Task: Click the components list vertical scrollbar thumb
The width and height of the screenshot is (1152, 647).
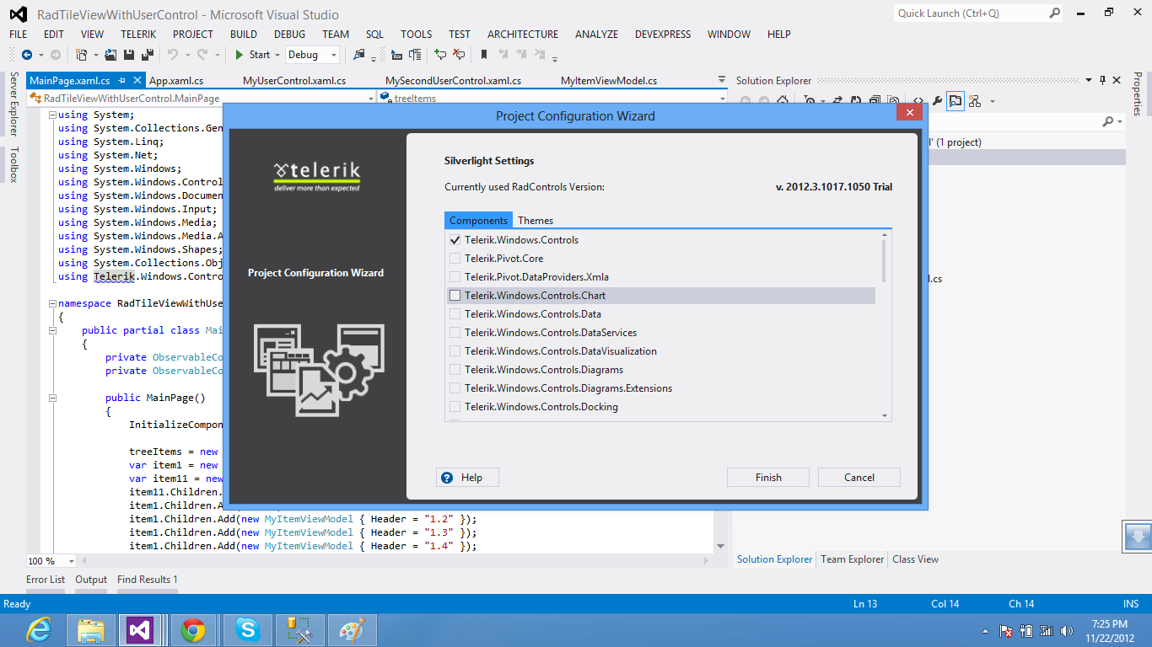Action: coord(884,261)
